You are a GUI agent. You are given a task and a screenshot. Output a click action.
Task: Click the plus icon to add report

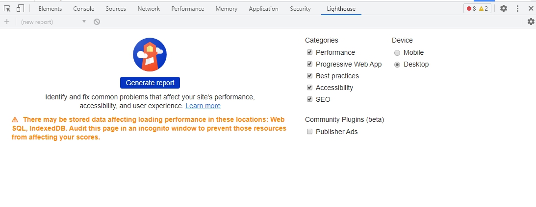tap(7, 22)
